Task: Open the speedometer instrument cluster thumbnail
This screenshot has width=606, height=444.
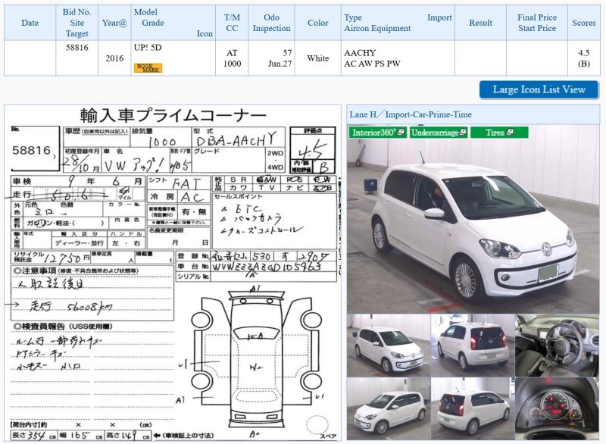Action: (x=557, y=408)
